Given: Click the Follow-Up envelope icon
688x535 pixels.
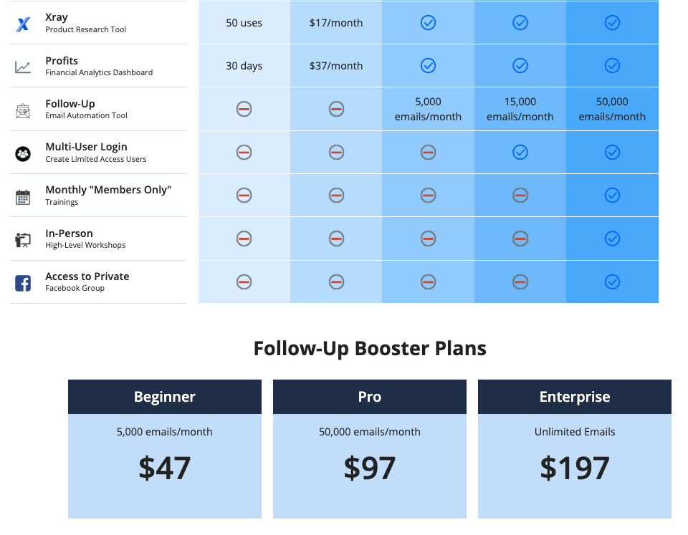Looking at the screenshot, I should click(23, 111).
